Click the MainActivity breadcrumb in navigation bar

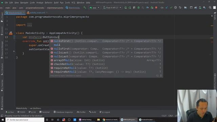pyautogui.click(x=73, y=7)
